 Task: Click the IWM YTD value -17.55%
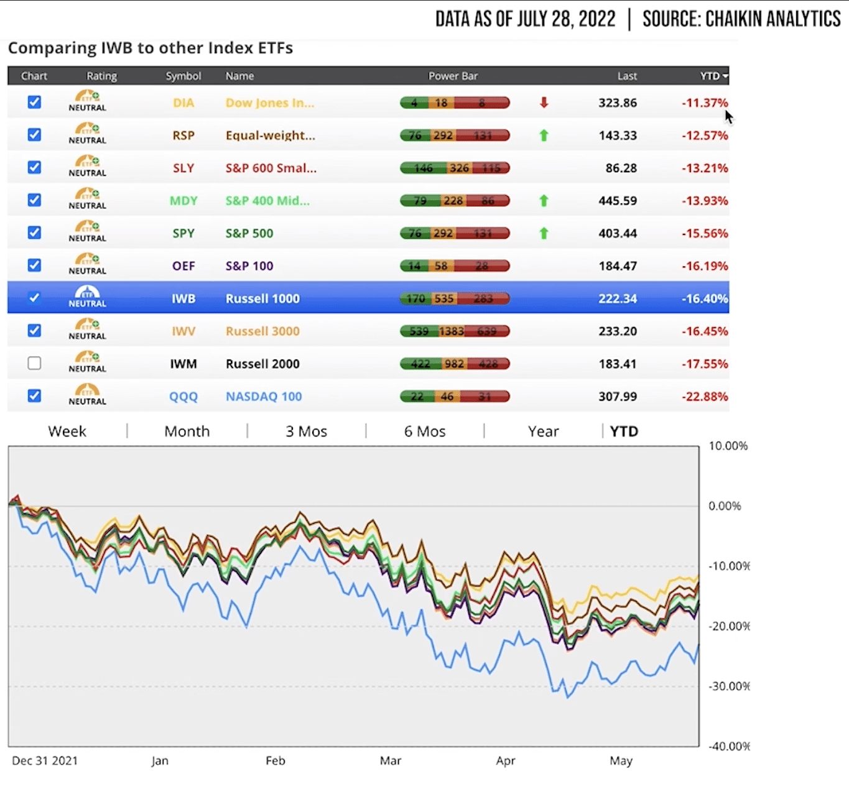pos(705,364)
